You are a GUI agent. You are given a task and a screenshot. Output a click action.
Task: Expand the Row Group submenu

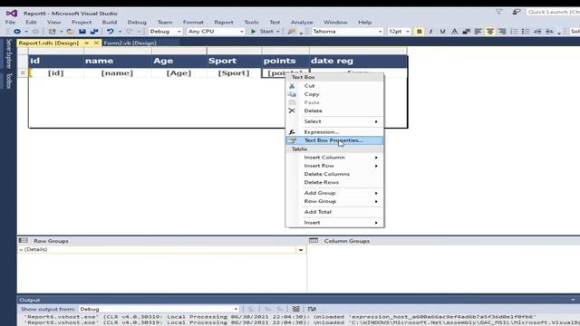(334, 201)
